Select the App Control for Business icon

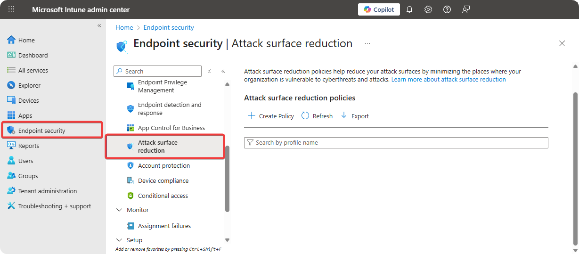pos(130,128)
